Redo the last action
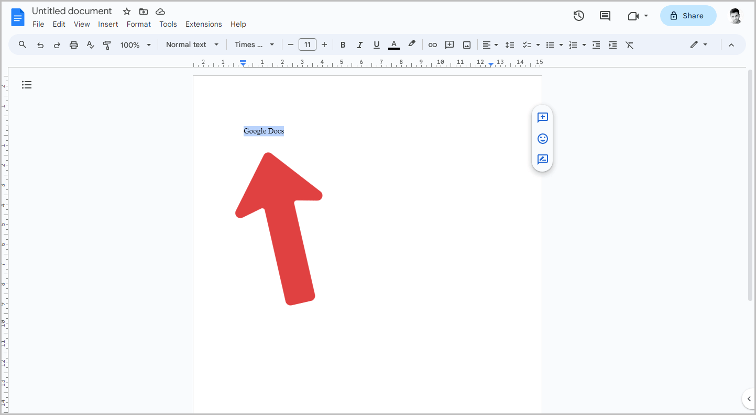Screen dimensions: 756x415 pyautogui.click(x=57, y=45)
